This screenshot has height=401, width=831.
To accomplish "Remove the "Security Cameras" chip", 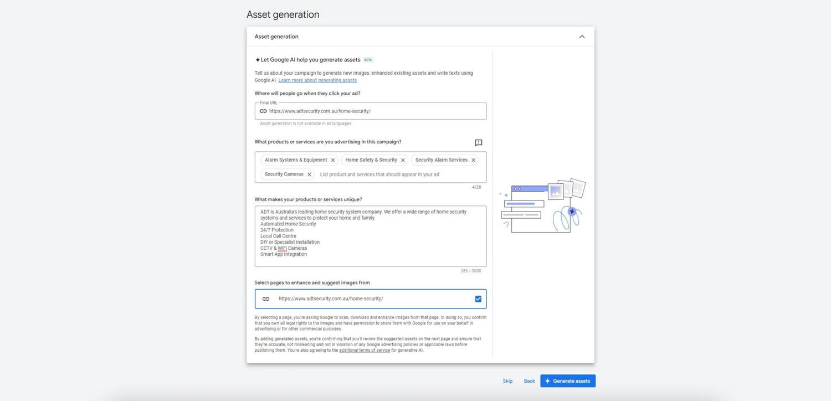I will coord(309,174).
